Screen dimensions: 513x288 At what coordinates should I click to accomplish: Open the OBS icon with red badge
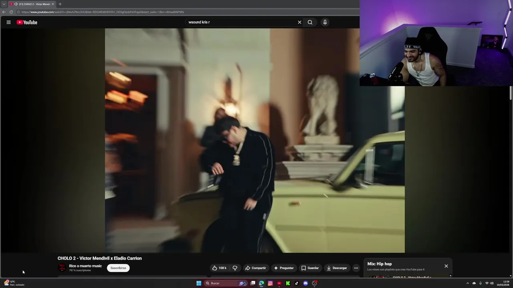(315, 283)
